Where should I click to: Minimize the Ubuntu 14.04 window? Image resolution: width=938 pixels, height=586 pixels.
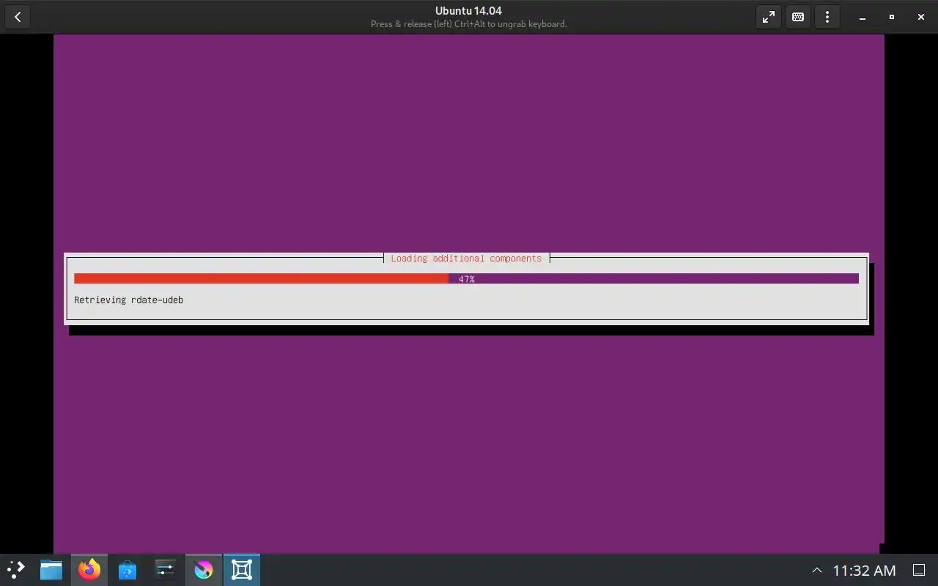click(x=863, y=17)
